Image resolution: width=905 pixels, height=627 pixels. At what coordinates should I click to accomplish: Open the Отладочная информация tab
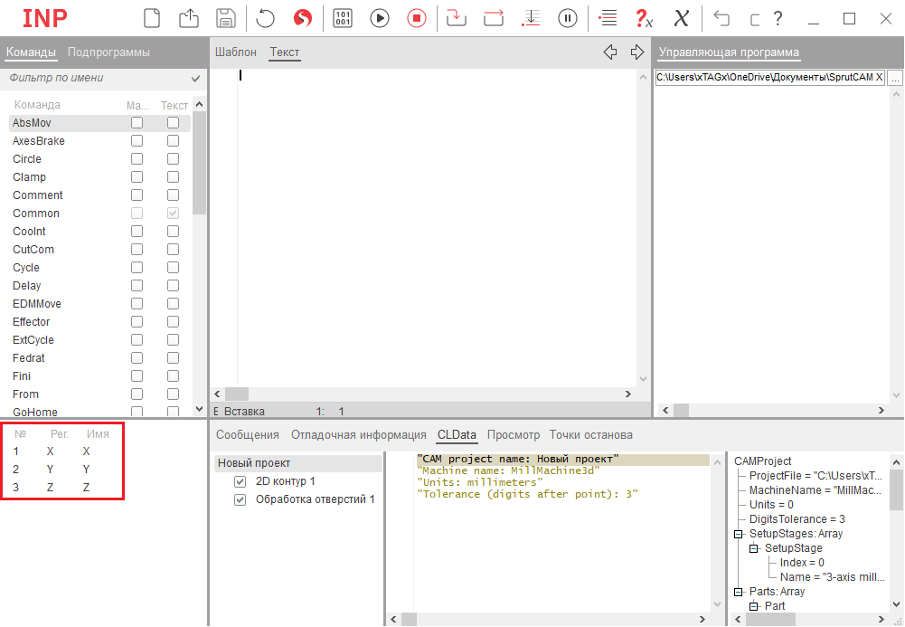click(x=358, y=435)
